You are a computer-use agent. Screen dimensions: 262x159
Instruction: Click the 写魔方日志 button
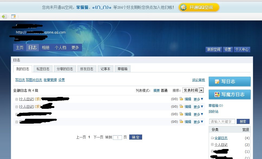pyautogui.click(x=230, y=94)
